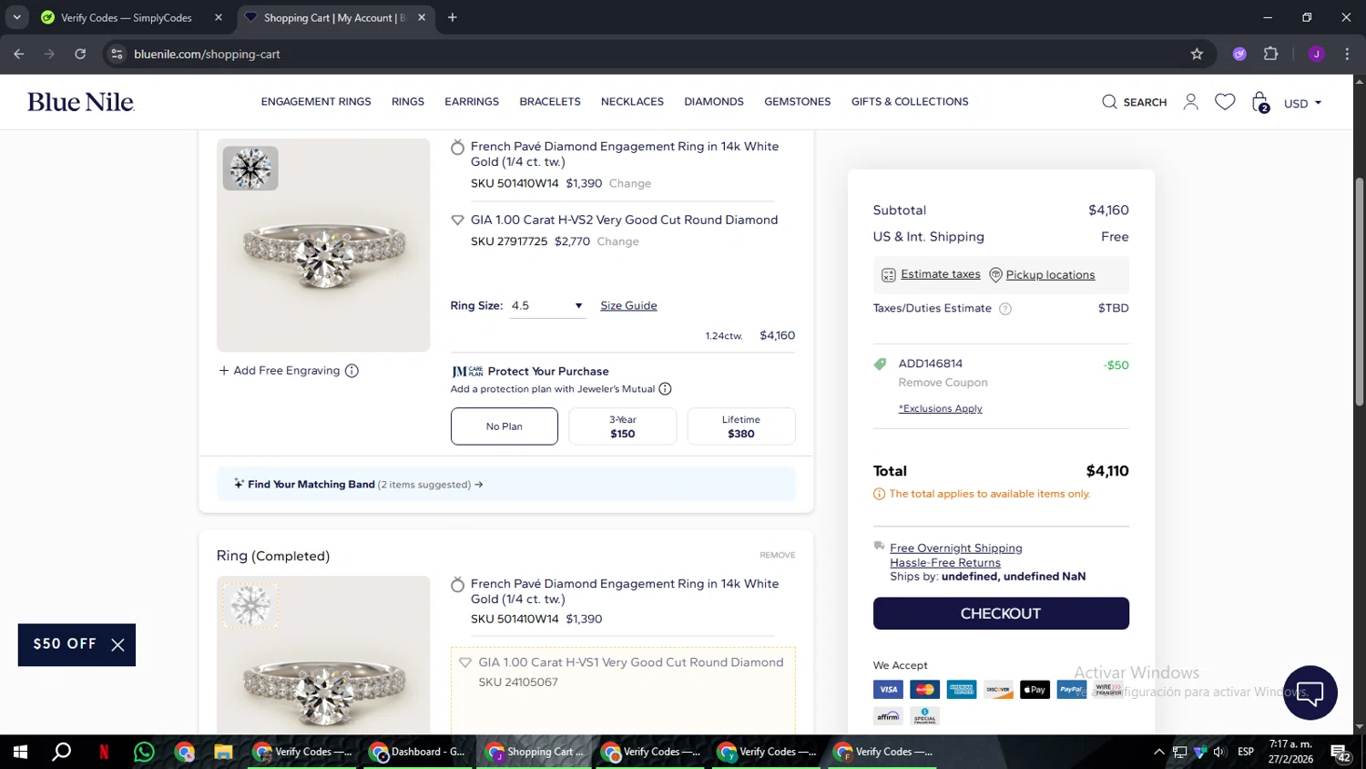Open Windows Start menu
The height and width of the screenshot is (769, 1366).
tap(20, 752)
